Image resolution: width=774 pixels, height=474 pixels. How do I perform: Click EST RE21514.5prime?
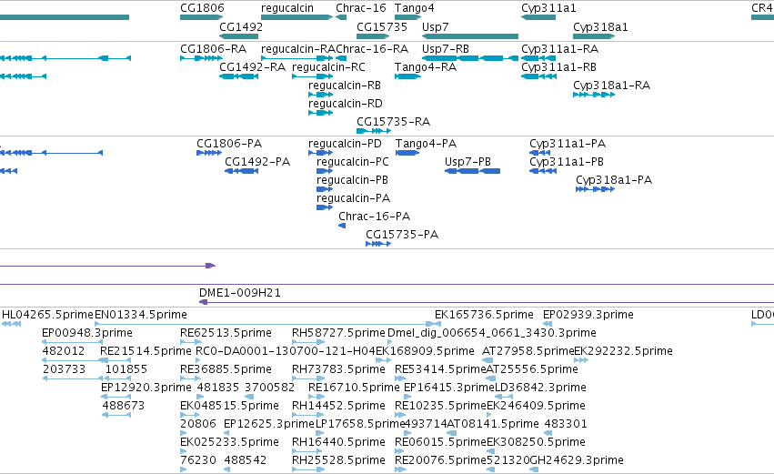116,360
